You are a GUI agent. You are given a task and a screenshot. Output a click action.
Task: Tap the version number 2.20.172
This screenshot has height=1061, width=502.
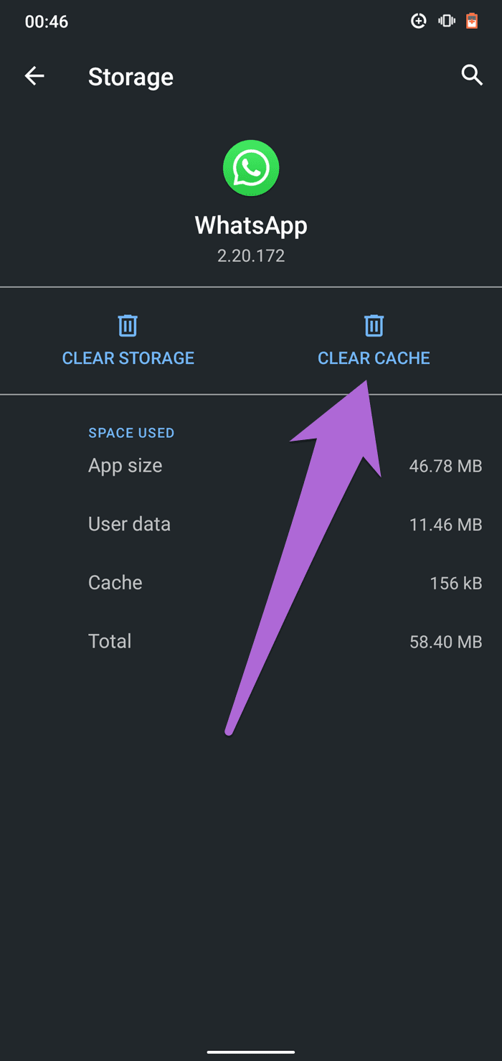tap(251, 256)
